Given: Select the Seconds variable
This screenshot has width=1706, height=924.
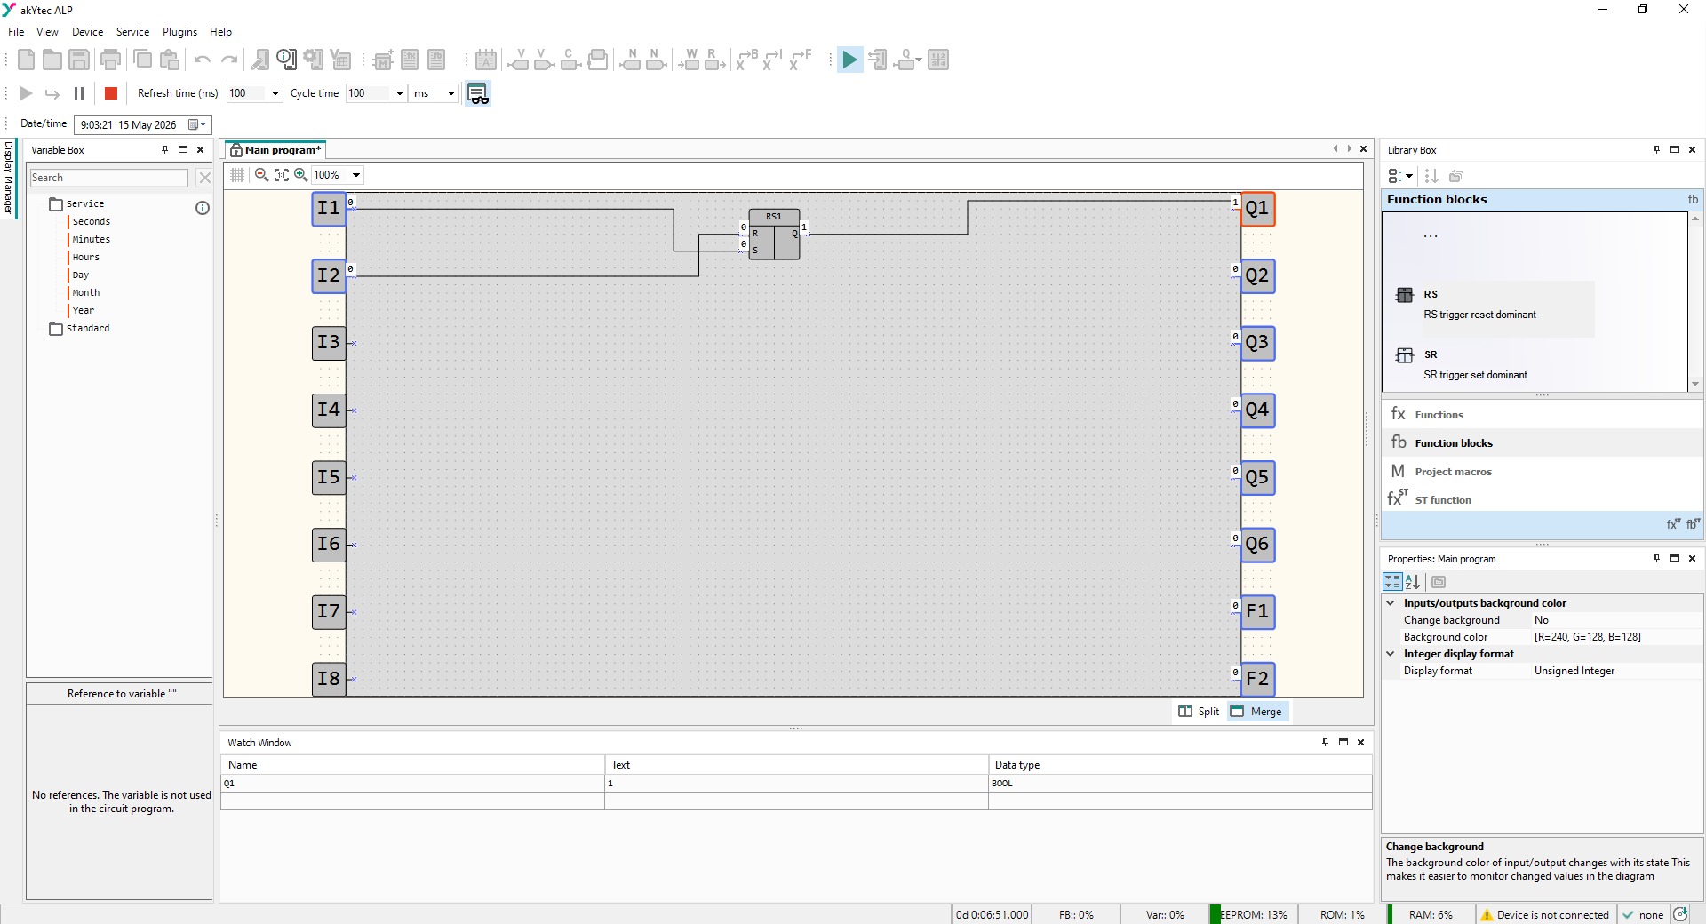Looking at the screenshot, I should coord(92,222).
